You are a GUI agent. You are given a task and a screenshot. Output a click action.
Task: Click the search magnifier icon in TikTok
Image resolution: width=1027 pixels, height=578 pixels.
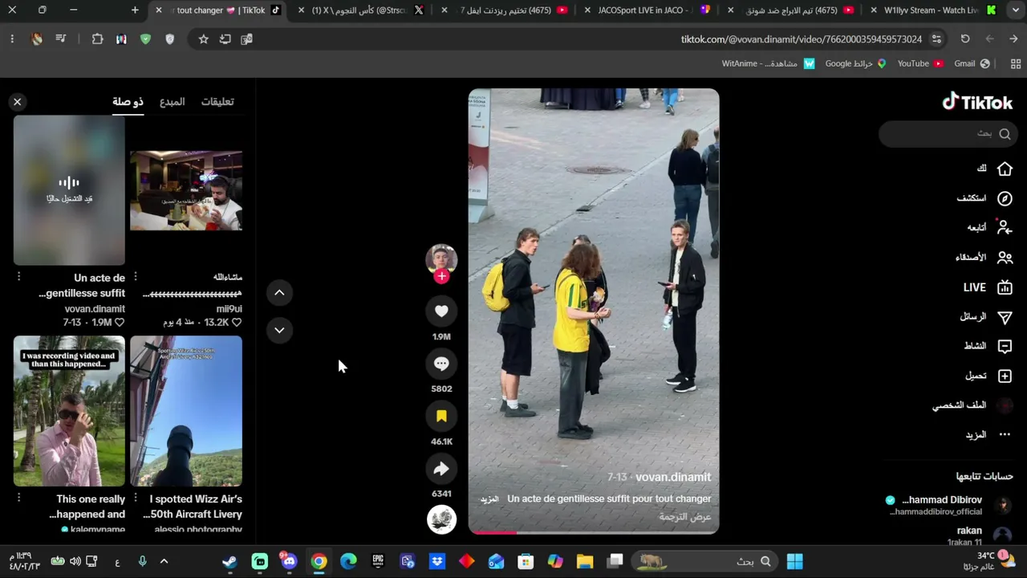point(1005,134)
